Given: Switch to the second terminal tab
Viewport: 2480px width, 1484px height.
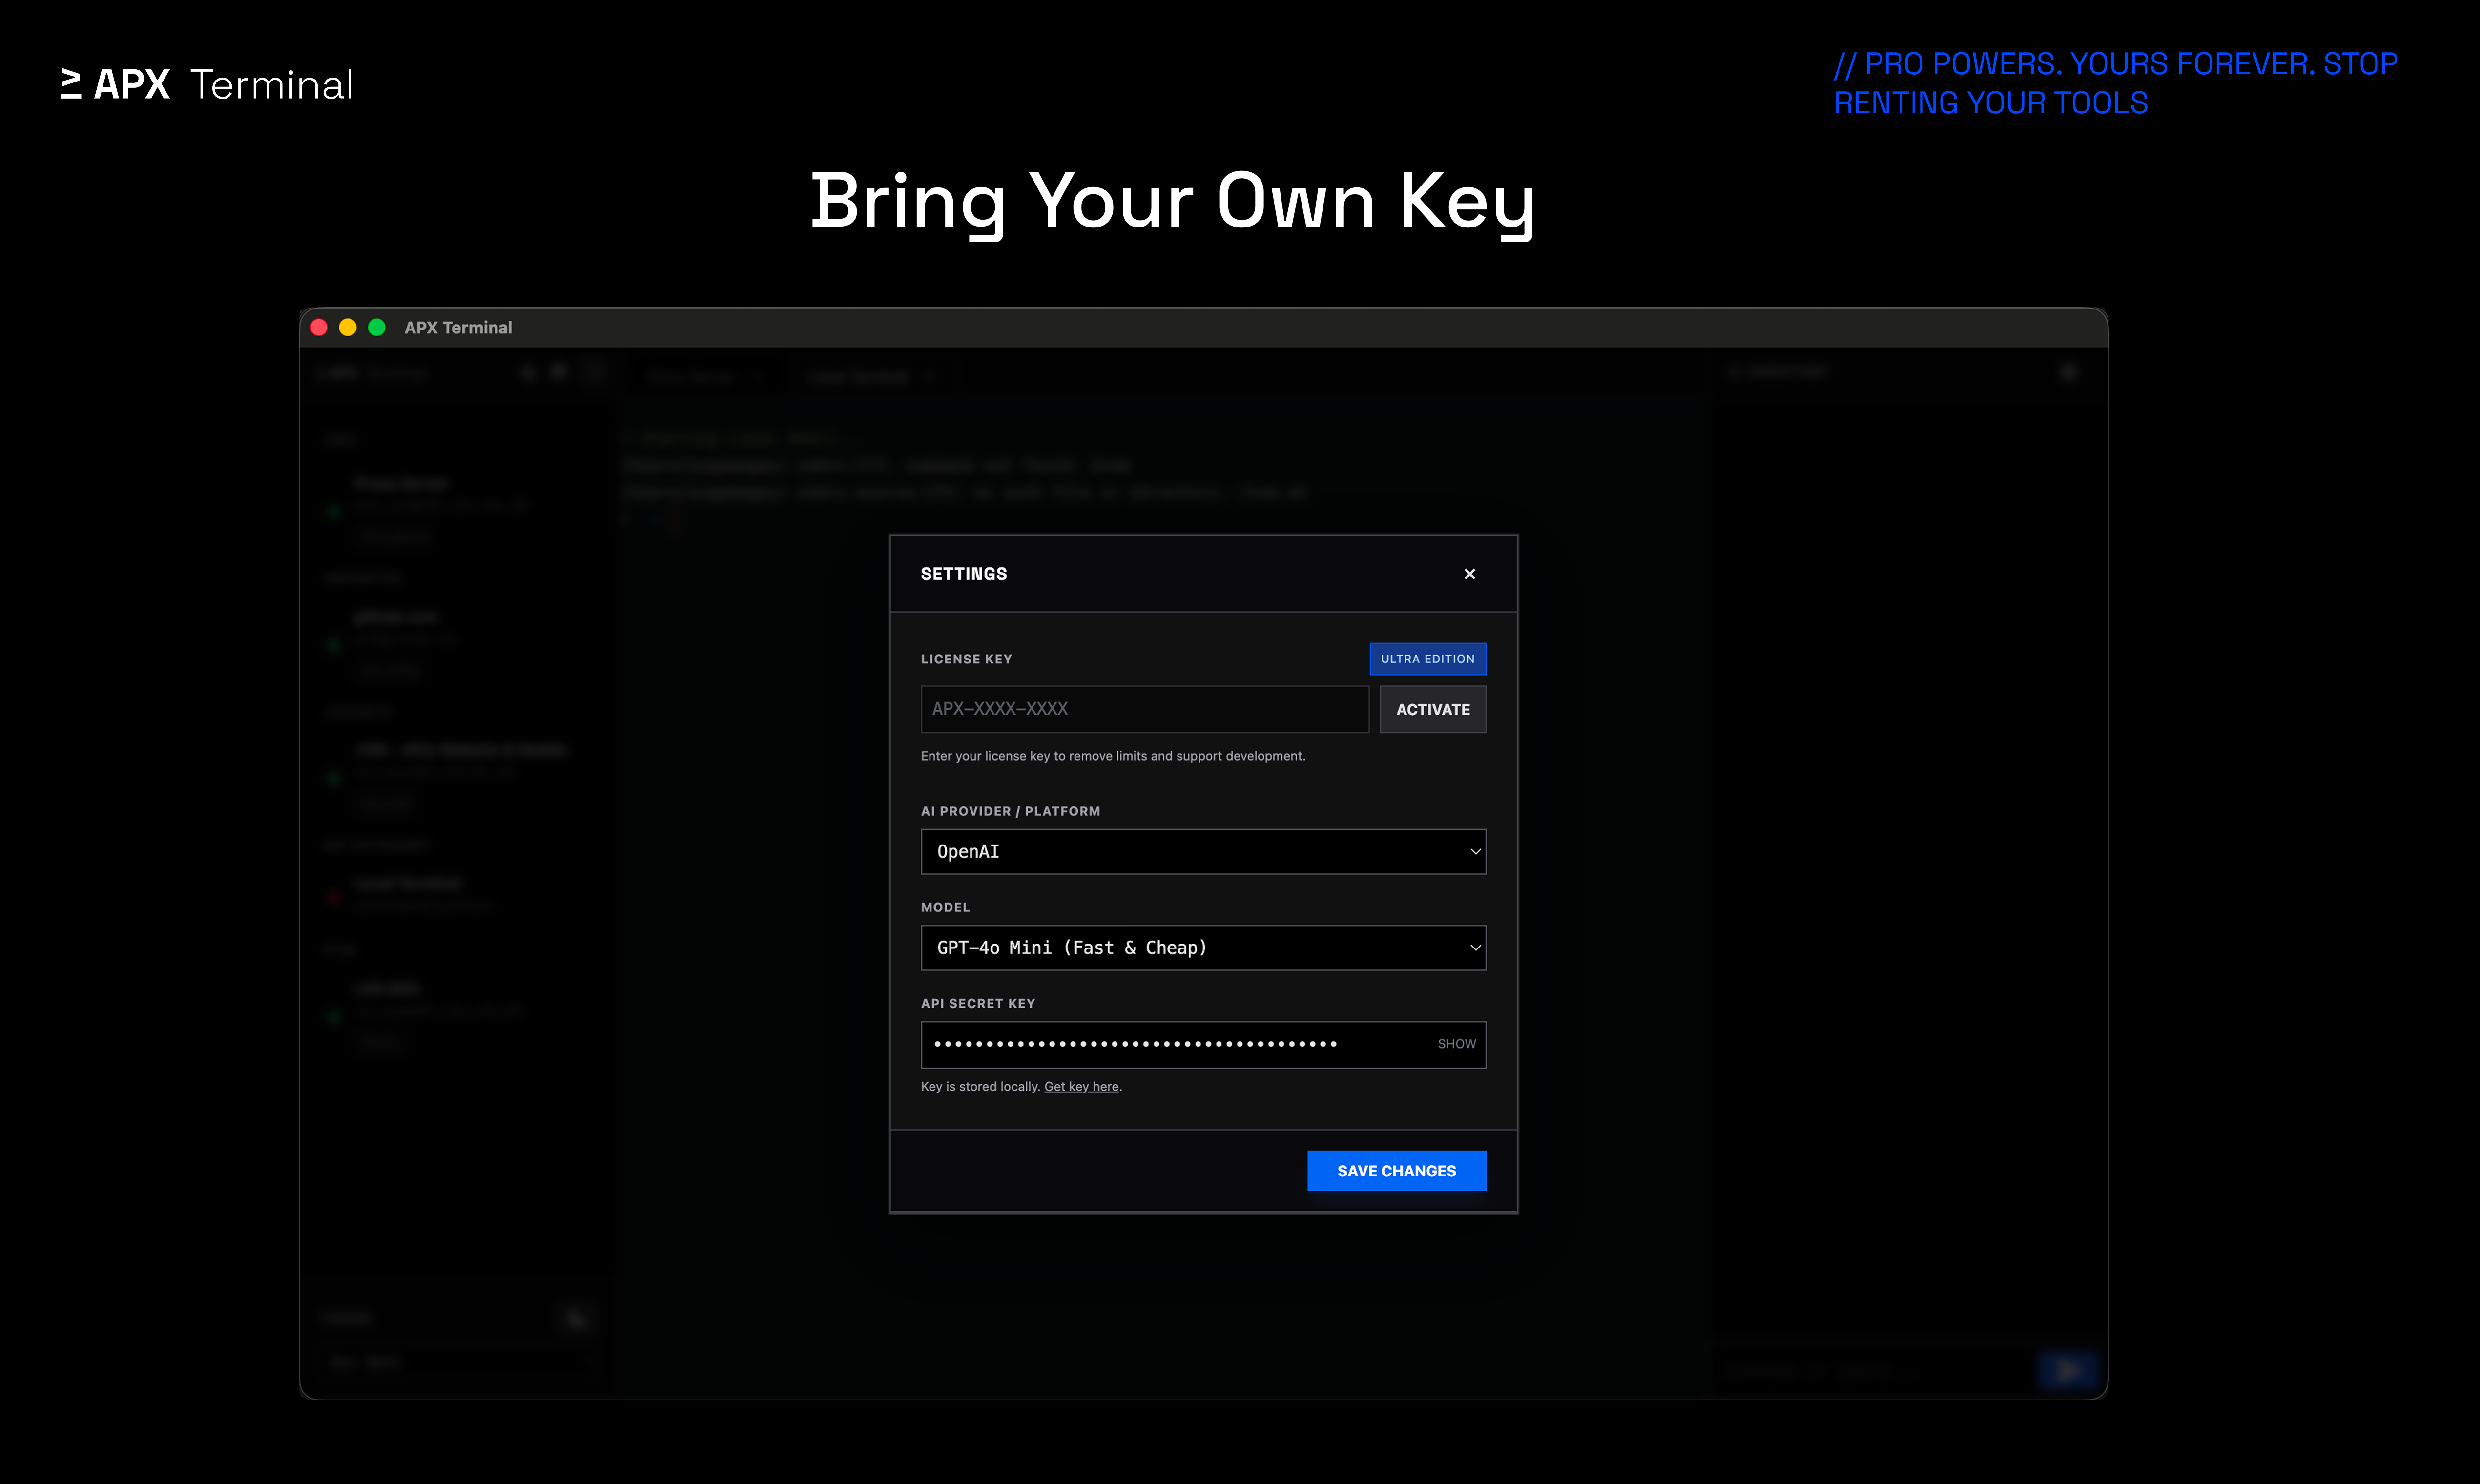Looking at the screenshot, I should coord(860,376).
